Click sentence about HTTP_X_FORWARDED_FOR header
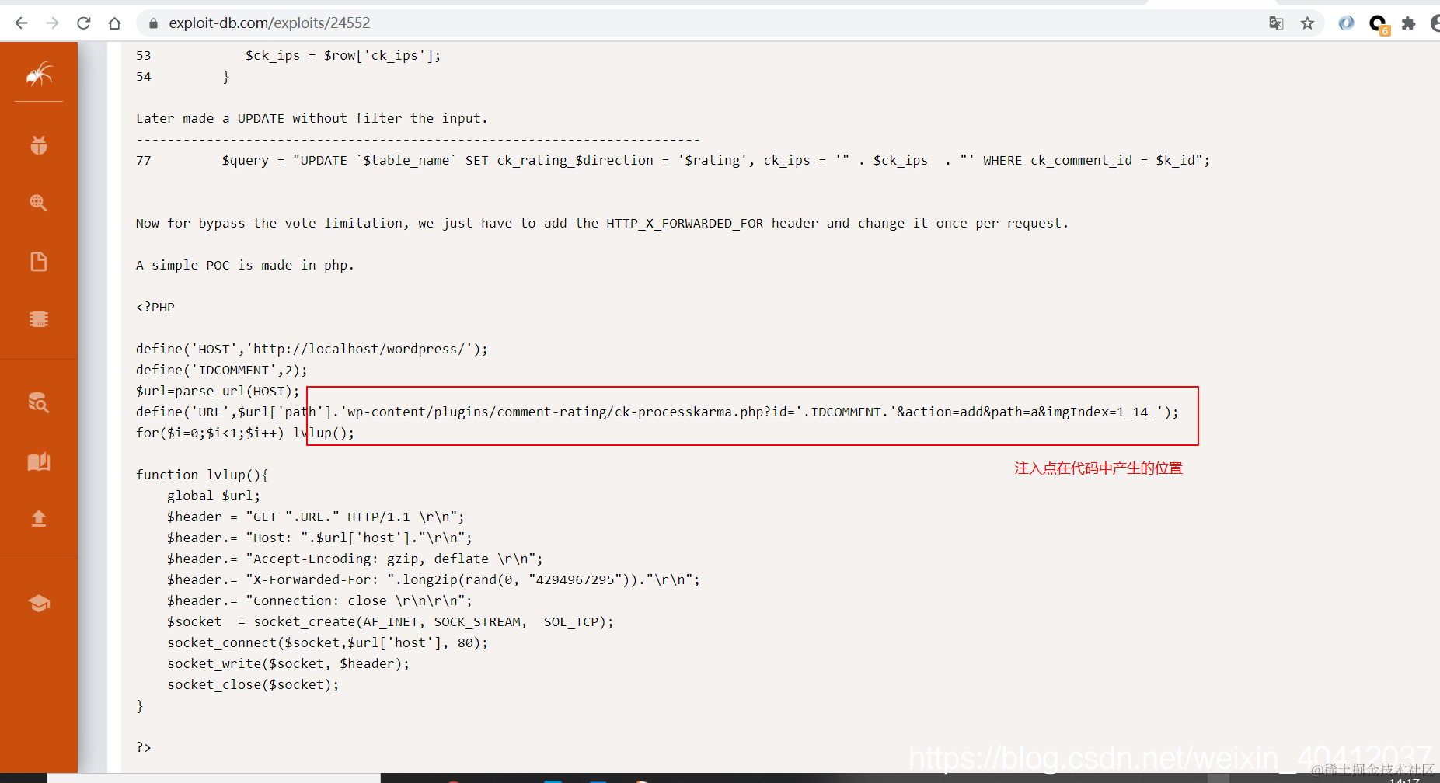This screenshot has width=1440, height=783. point(602,223)
